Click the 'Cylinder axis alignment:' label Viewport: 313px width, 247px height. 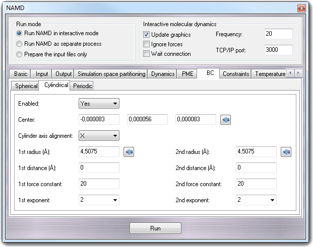45,136
